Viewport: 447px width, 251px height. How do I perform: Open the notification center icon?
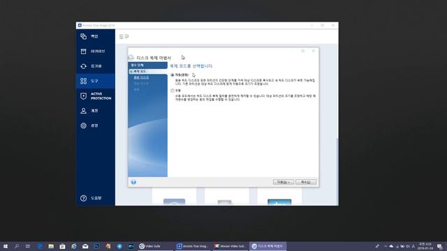[x=440, y=246]
